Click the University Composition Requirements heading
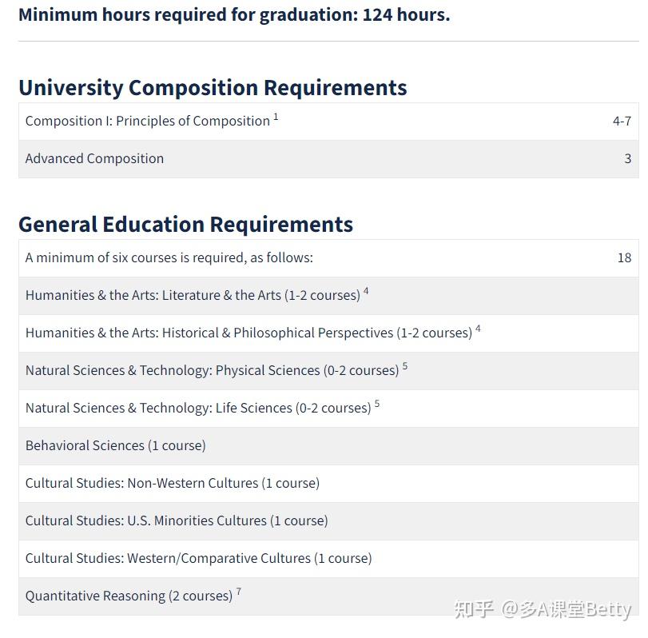Screen dimensions: 648x638 213,88
